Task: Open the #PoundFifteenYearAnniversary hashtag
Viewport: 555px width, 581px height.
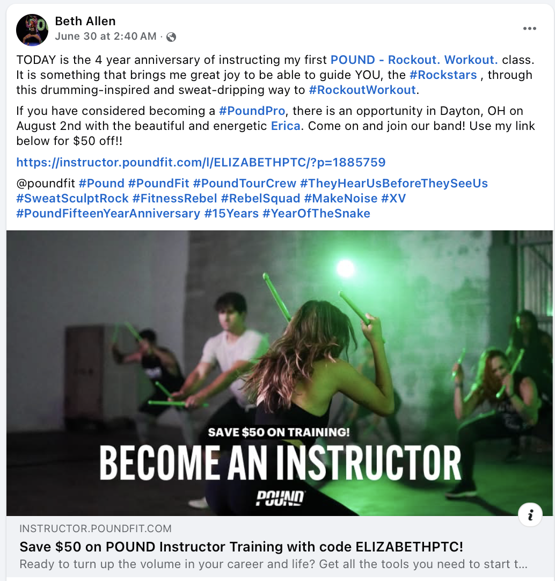Action: click(108, 213)
